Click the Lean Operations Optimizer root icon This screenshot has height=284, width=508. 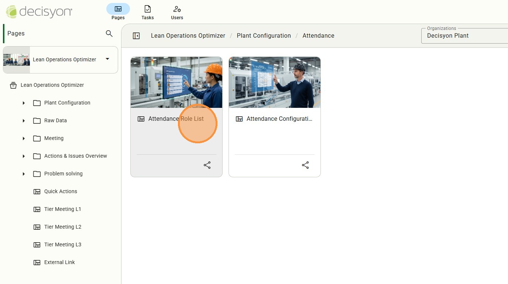[x=13, y=85]
